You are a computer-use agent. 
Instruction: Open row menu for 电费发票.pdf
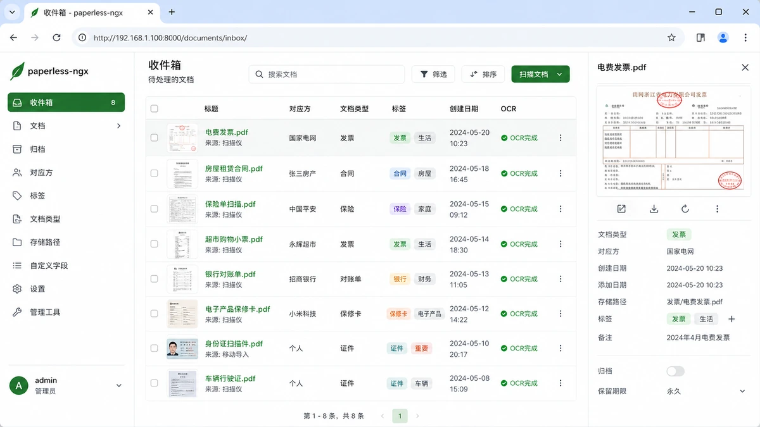pos(560,138)
